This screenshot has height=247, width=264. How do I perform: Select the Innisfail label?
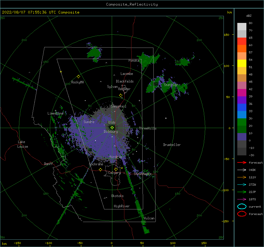[x=119, y=106]
